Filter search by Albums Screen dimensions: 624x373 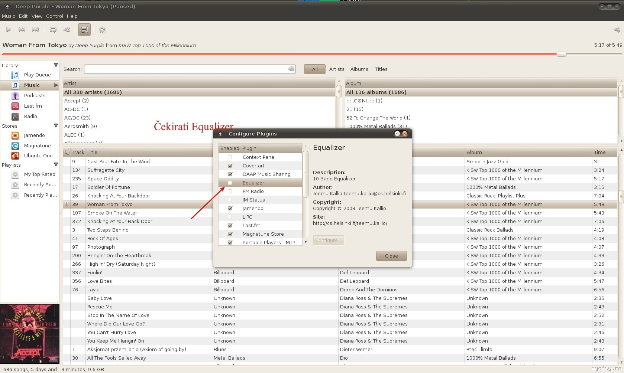tap(359, 69)
